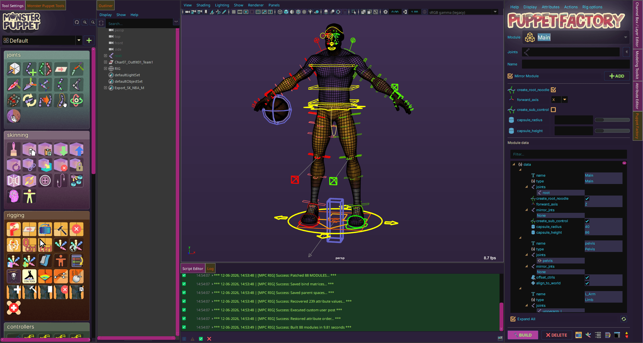This screenshot has height=343, width=643.
Task: Open the Rig options menu
Action: coord(592,7)
